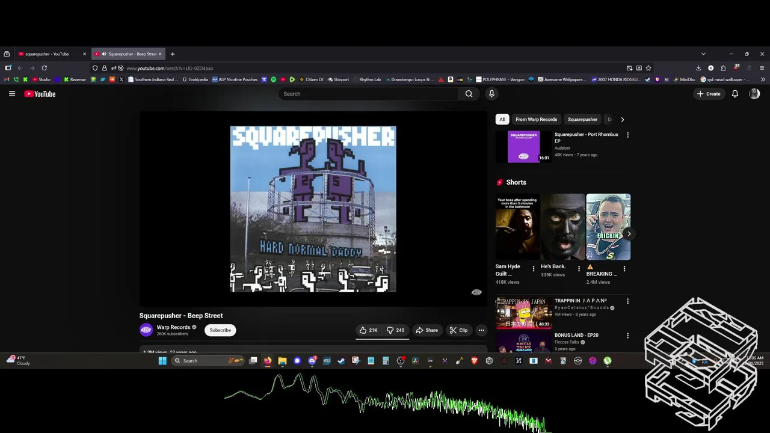Open the Windows Start menu

click(x=162, y=361)
